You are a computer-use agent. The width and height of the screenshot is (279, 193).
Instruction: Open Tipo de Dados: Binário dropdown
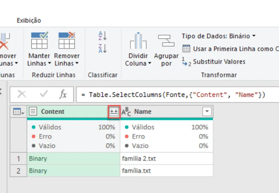[x=218, y=36]
